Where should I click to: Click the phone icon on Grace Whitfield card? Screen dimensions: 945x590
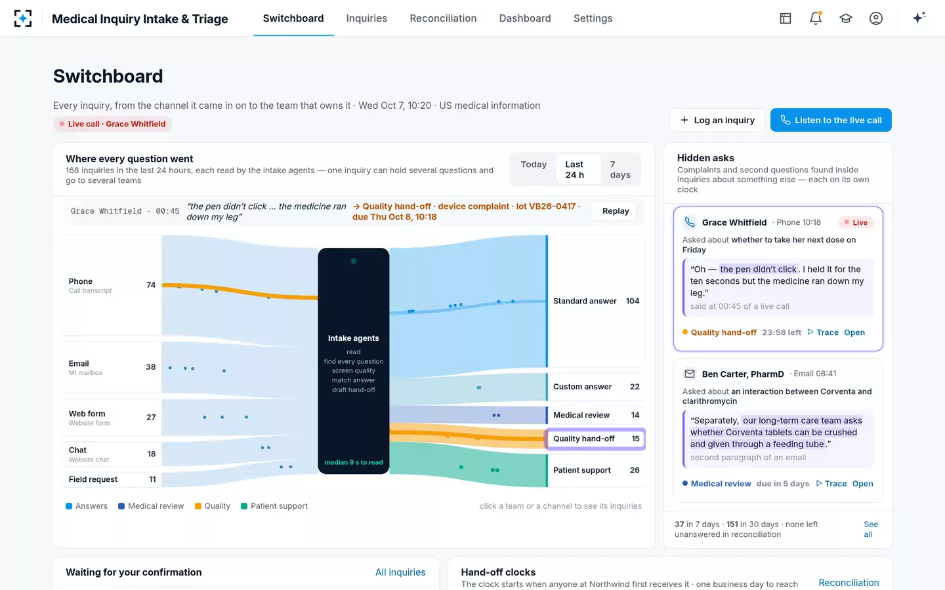click(690, 222)
